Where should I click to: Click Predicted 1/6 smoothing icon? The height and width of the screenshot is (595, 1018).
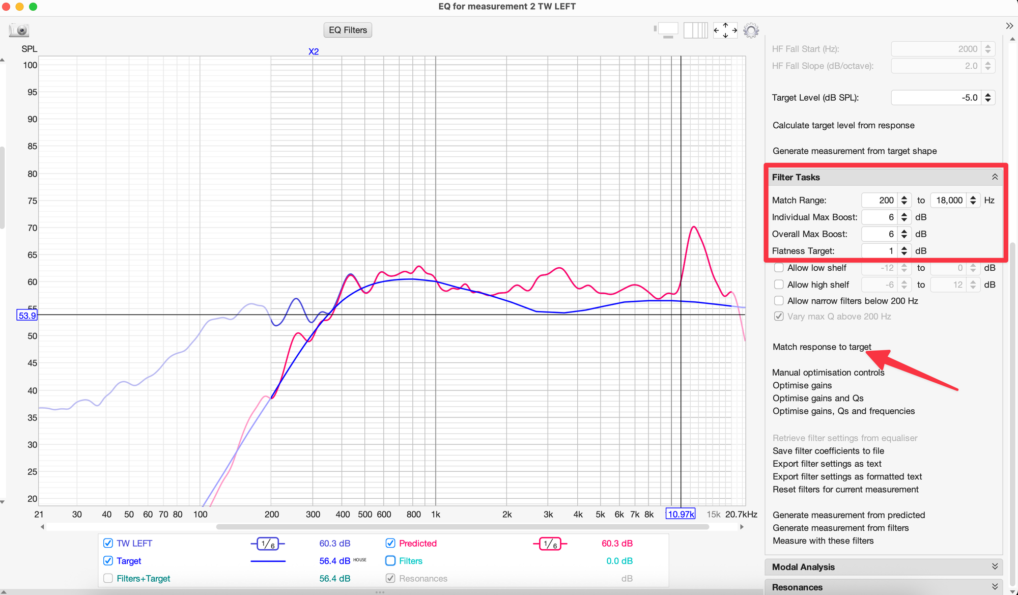point(550,544)
